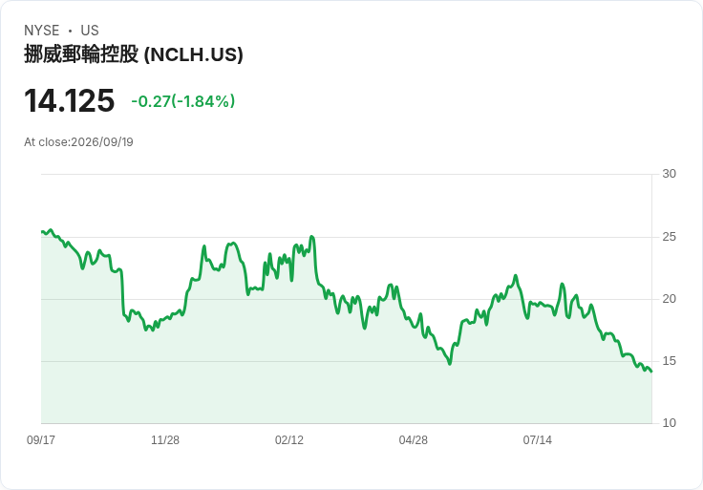The image size is (703, 490).
Task: Click the 20 y-axis label
Action: (x=669, y=299)
